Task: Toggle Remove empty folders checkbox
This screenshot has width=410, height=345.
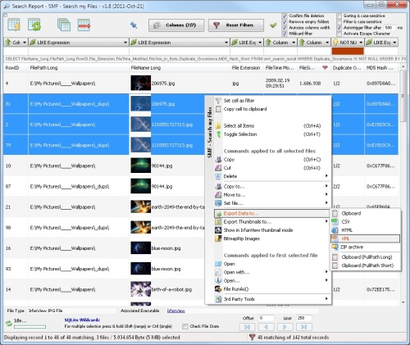Action: [x=285, y=22]
